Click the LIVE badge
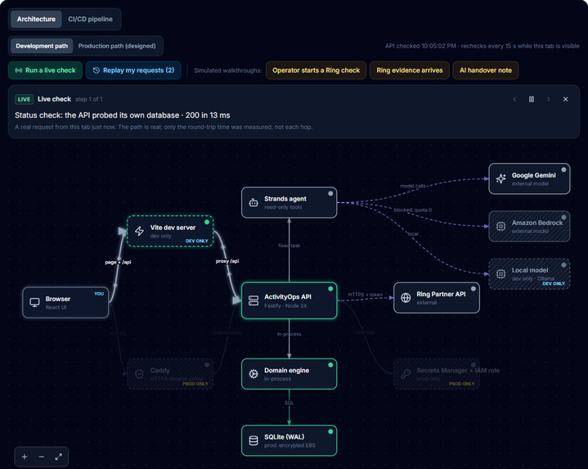This screenshot has width=588, height=469. pyautogui.click(x=24, y=99)
